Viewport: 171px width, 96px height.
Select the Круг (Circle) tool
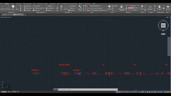(13, 7)
